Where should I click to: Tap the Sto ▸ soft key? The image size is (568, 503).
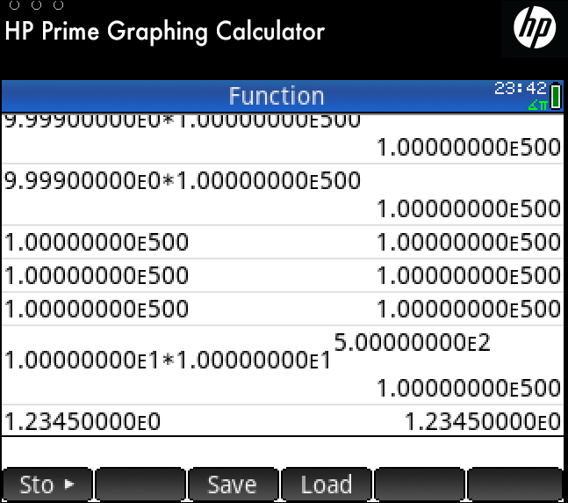pos(47,485)
